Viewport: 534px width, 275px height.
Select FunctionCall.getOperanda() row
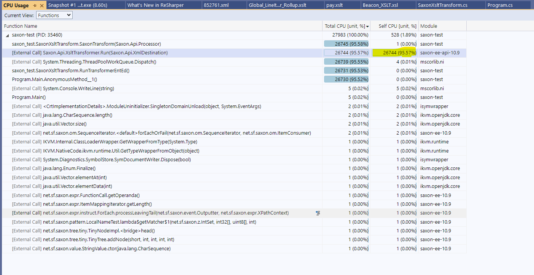pos(234,195)
